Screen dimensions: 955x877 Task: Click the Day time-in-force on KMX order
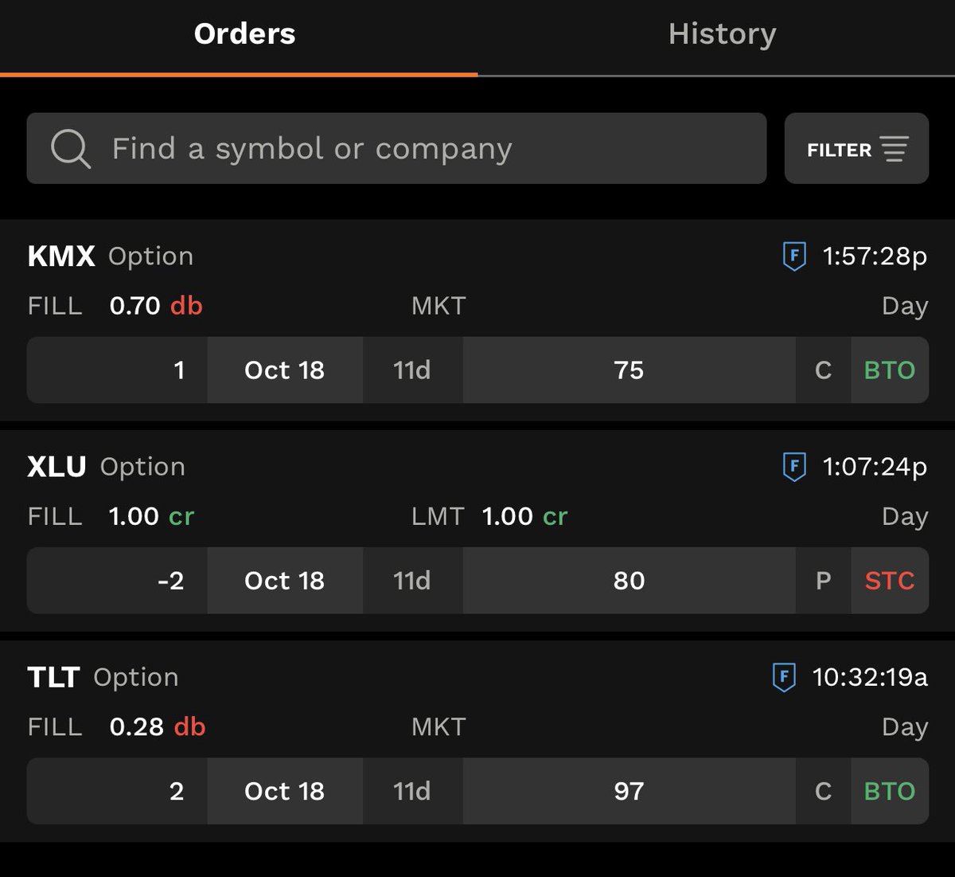point(905,307)
